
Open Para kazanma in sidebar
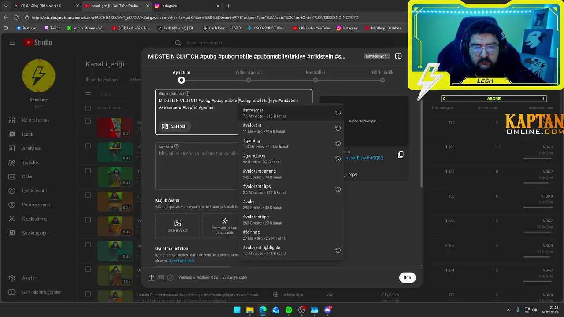click(x=36, y=205)
